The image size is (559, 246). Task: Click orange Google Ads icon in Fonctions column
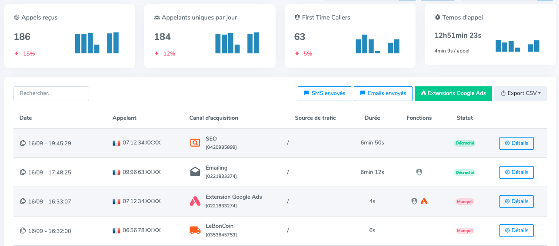(424, 201)
